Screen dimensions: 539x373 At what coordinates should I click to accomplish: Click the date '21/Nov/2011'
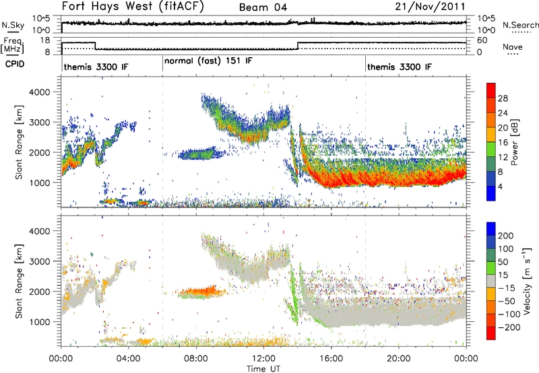430,7
